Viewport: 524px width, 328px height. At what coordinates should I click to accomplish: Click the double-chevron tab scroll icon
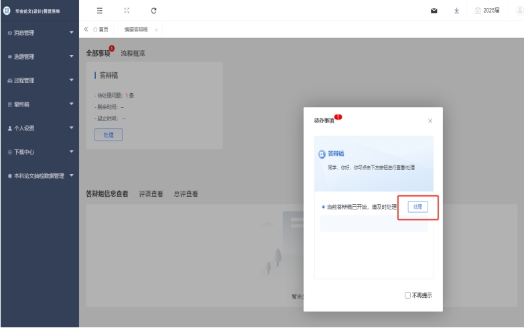(x=86, y=29)
